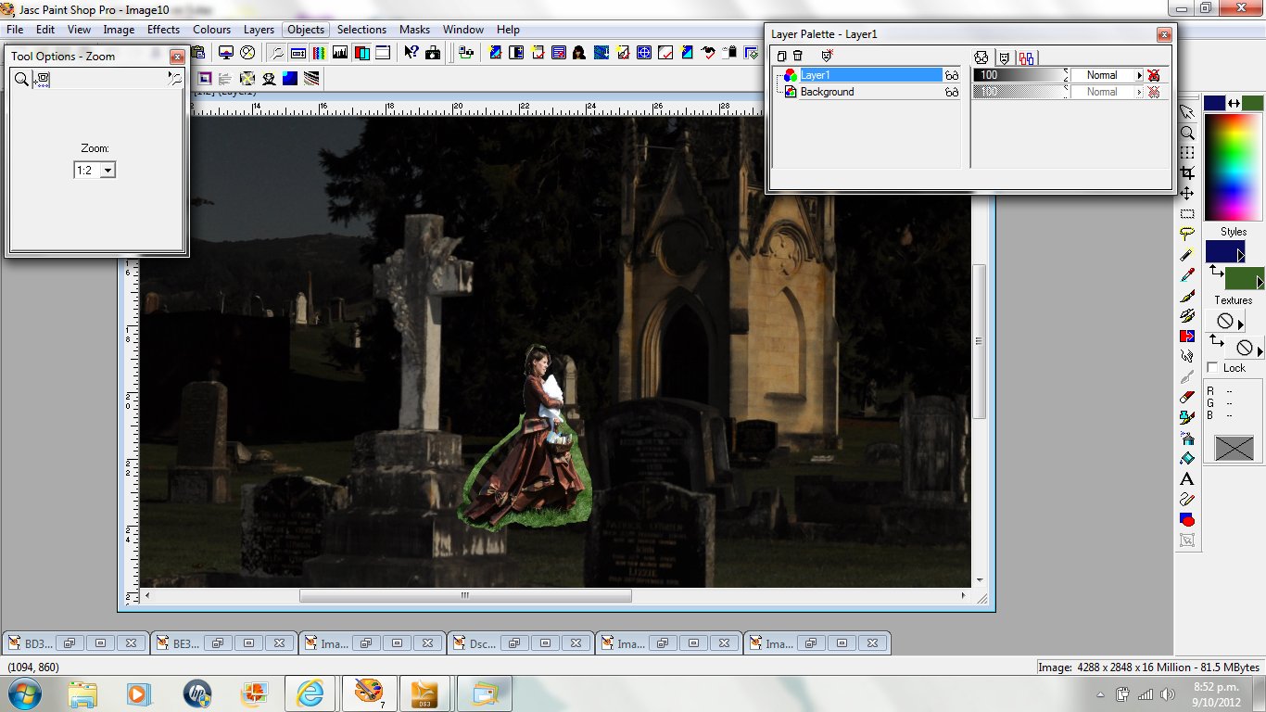Select the Mover tool
The height and width of the screenshot is (712, 1266).
[1187, 194]
